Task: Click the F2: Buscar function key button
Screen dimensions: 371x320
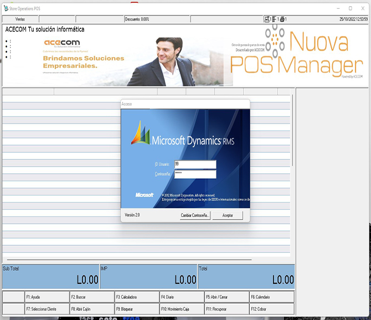Action: [92, 297]
